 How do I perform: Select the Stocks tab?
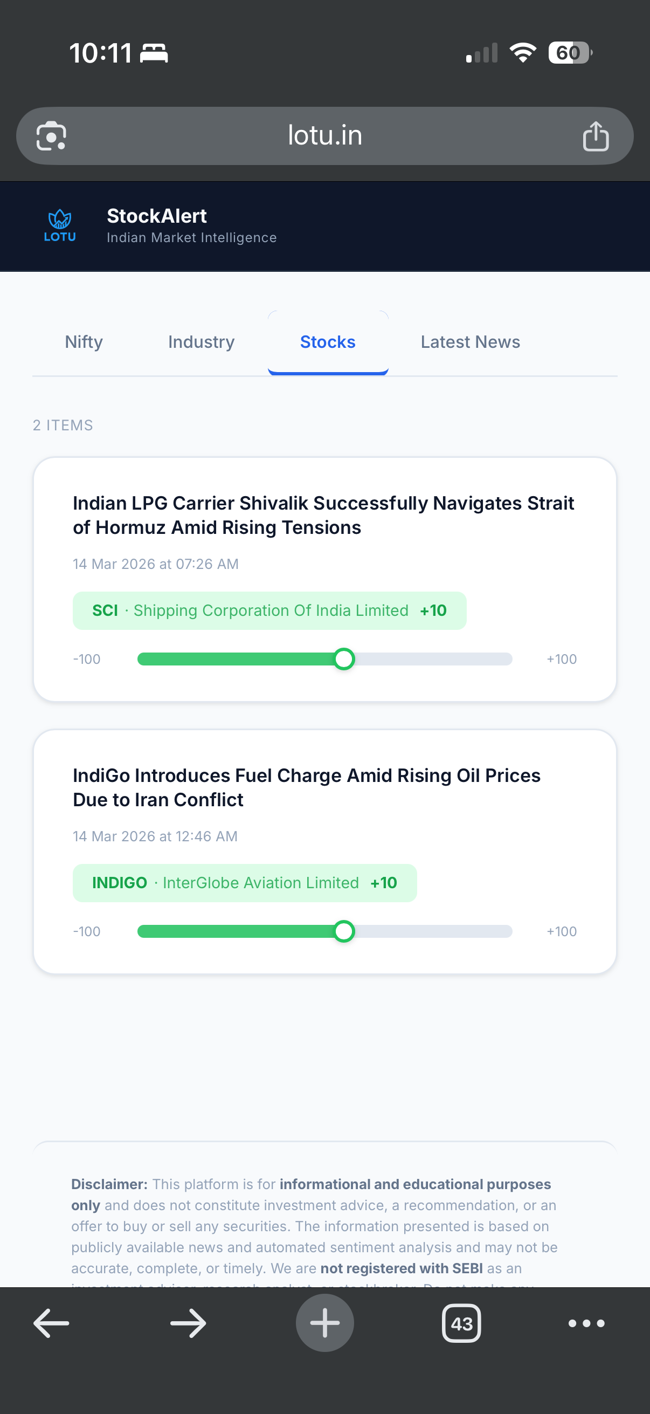[328, 341]
